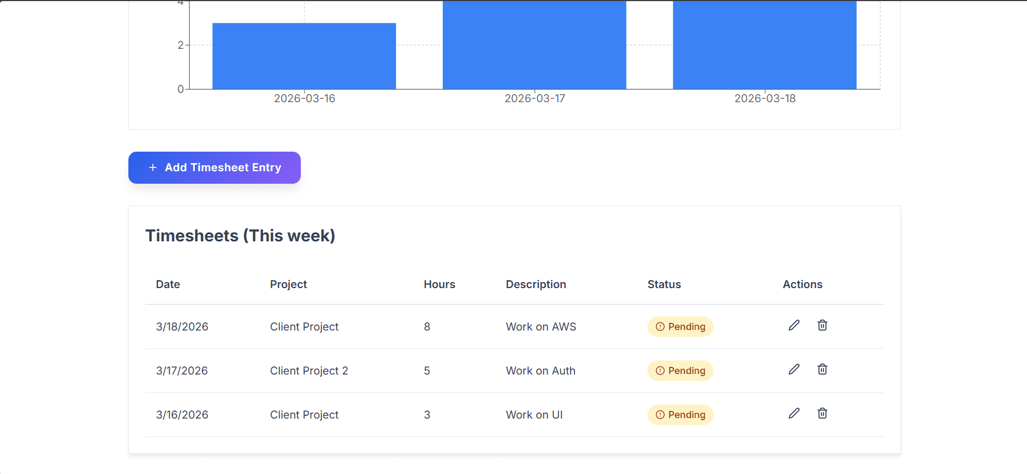1027x474 pixels.
Task: Select the 3/16/2026 date cell
Action: (x=182, y=415)
